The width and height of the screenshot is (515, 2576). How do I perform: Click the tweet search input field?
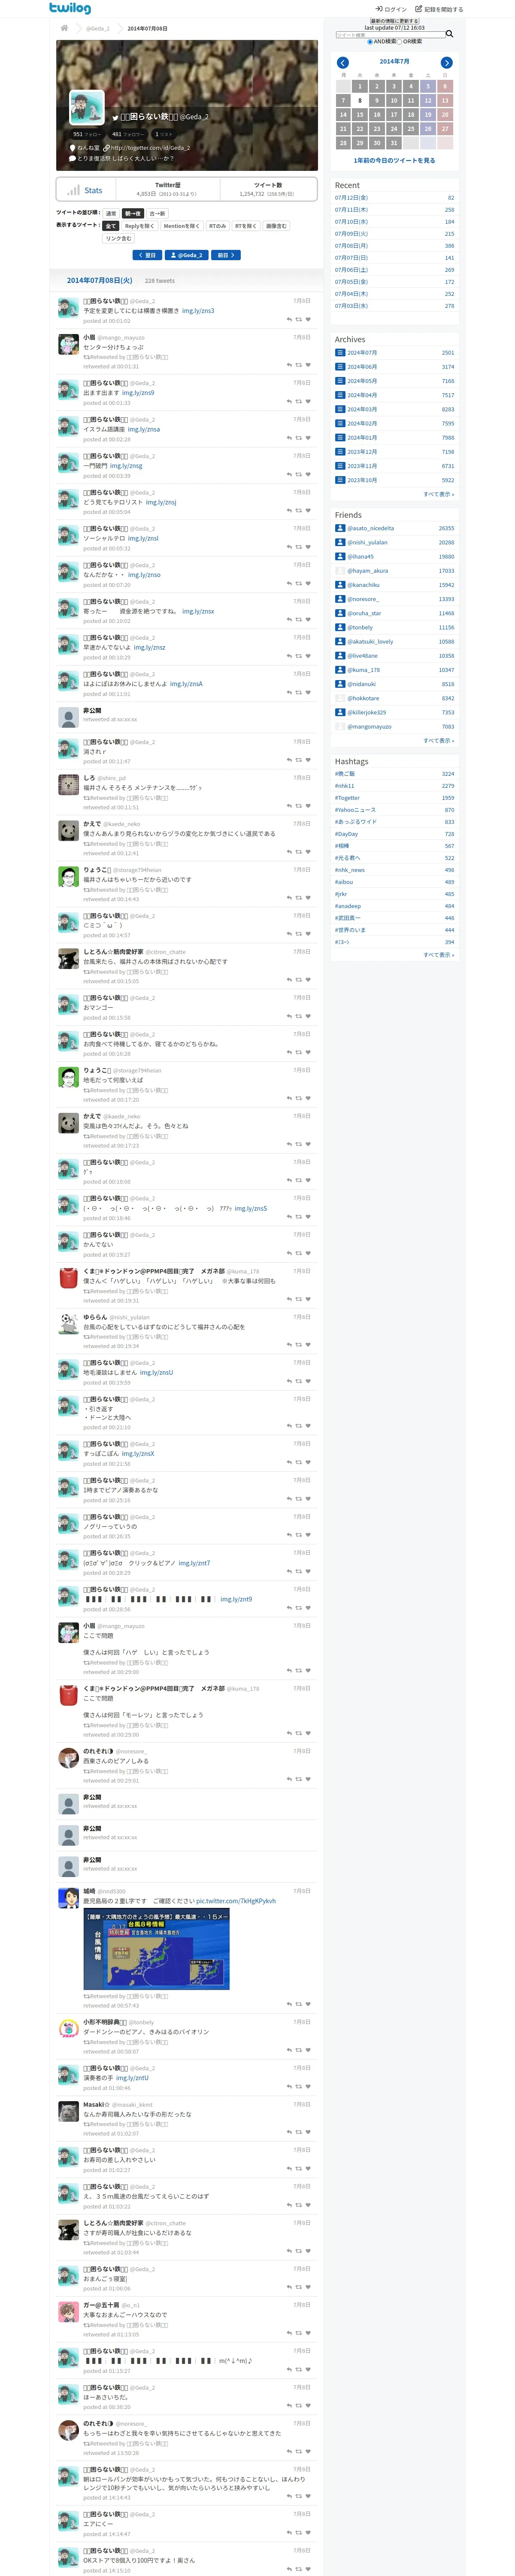coord(390,35)
